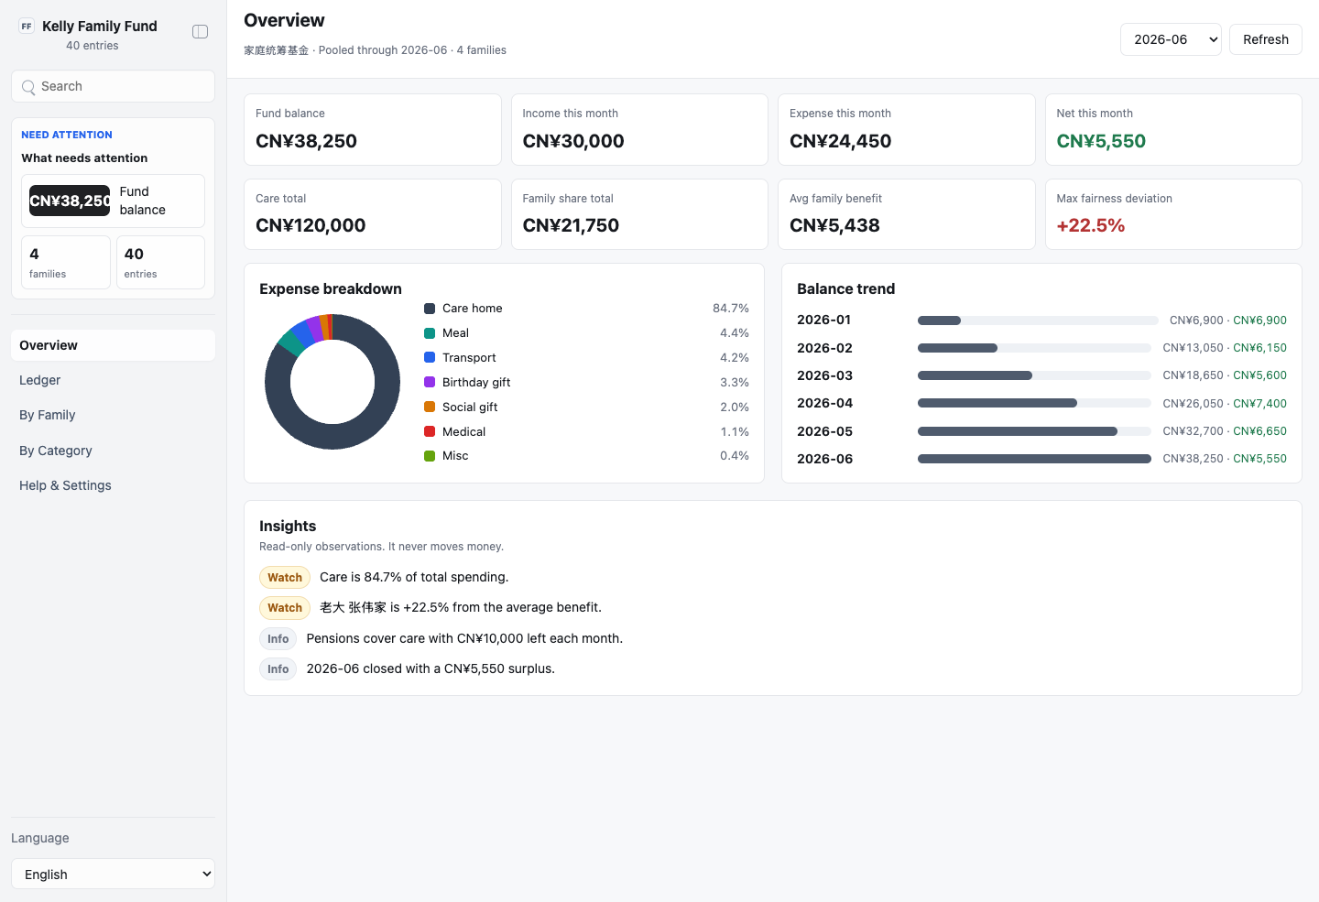Click the Meal 4.4% percentage

(735, 333)
